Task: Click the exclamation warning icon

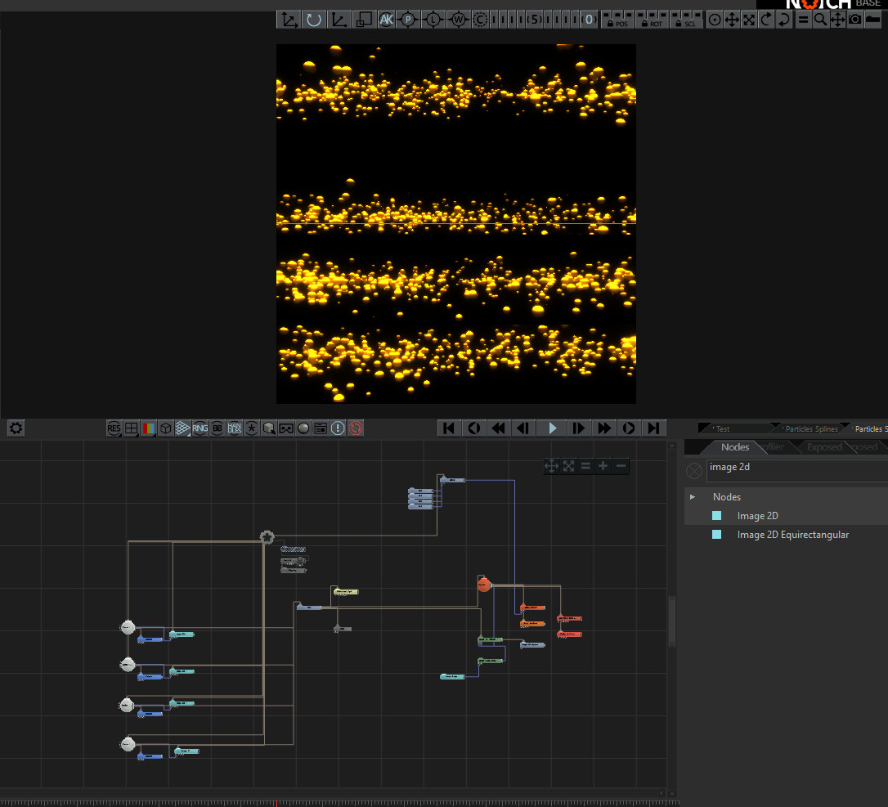Action: pyautogui.click(x=338, y=428)
